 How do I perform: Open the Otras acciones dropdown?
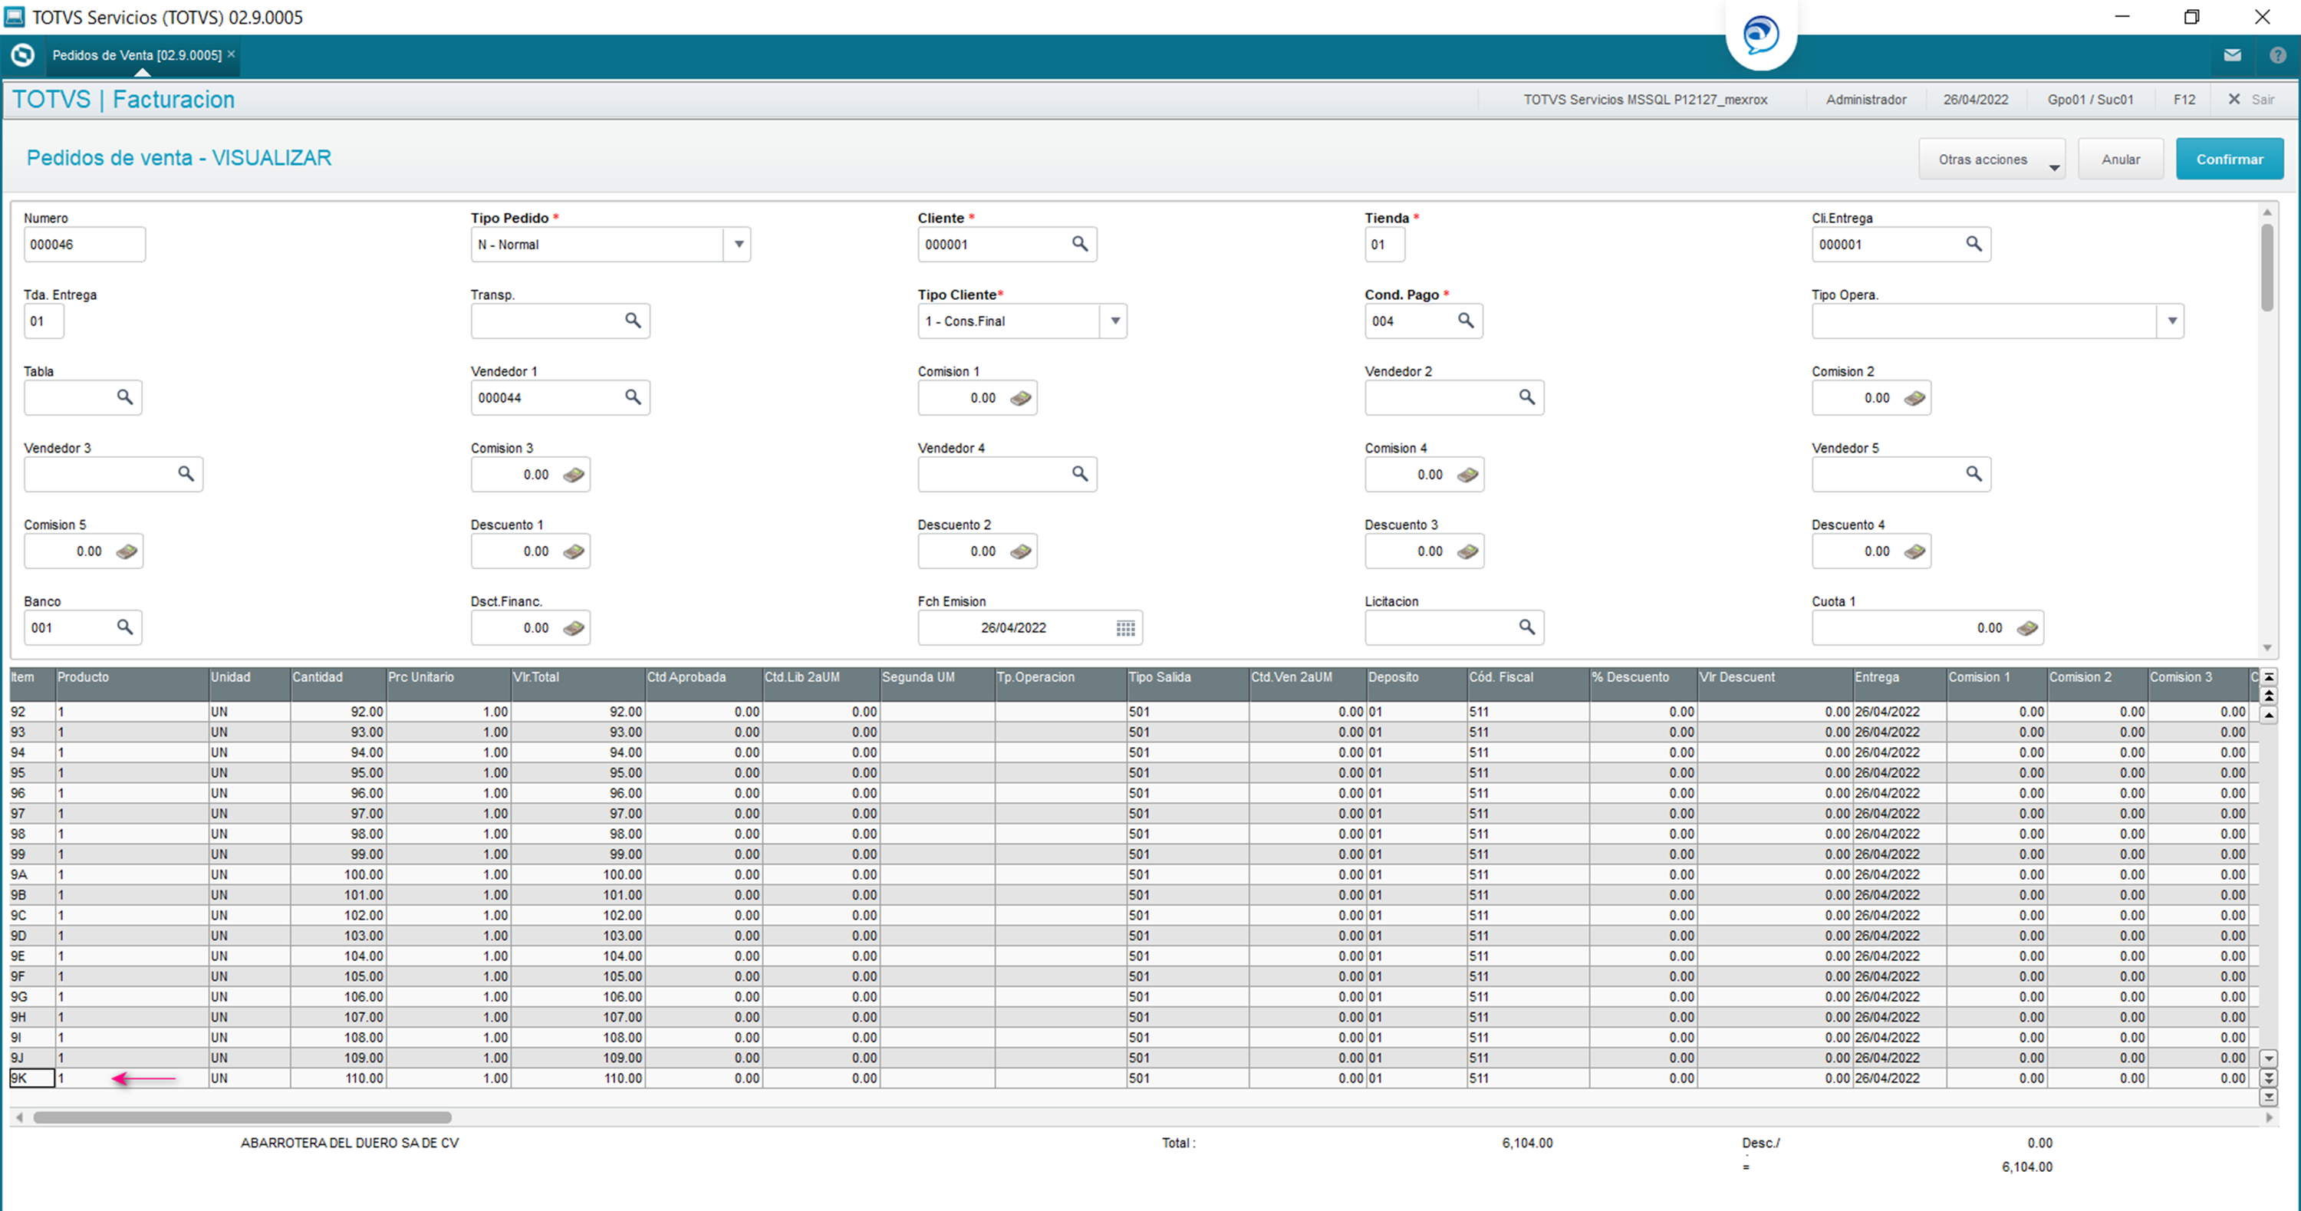pyautogui.click(x=1992, y=159)
